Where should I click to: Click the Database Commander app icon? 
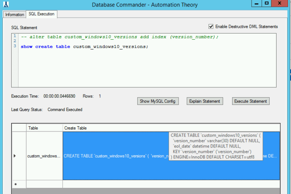click(x=5, y=4)
